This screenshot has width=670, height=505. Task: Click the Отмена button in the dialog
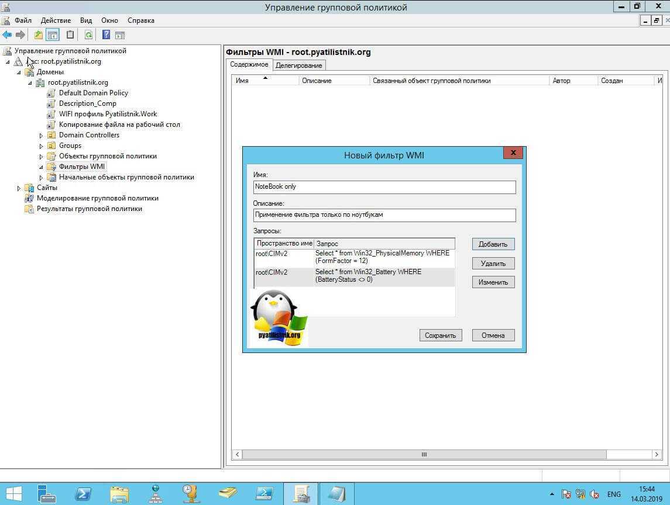[x=493, y=335]
